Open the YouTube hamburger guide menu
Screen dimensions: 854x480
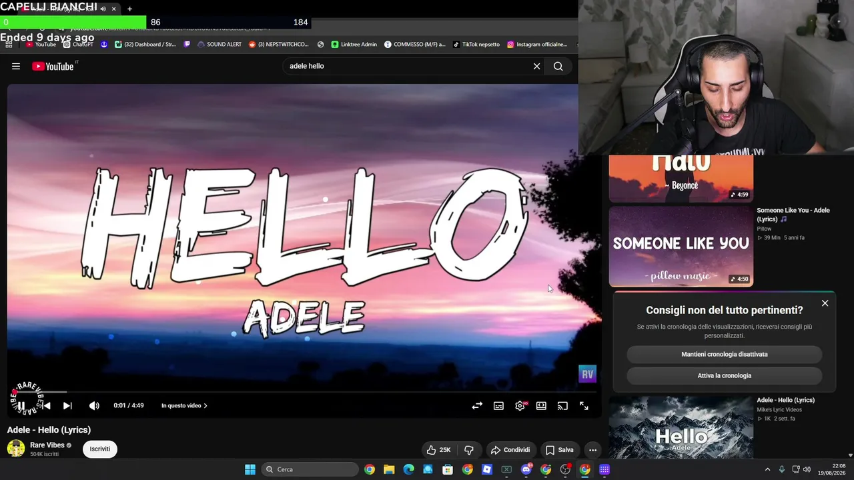pyautogui.click(x=16, y=66)
